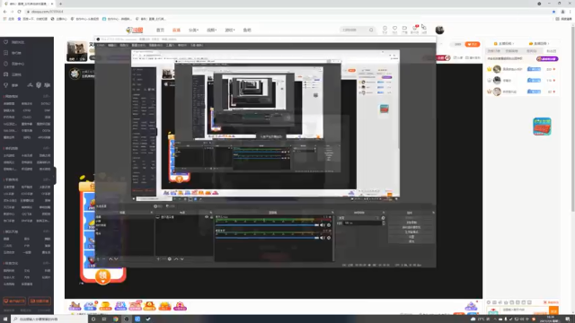Open transition gear settings in OBS
Viewport: 575px width, 323px height.
tap(384, 218)
